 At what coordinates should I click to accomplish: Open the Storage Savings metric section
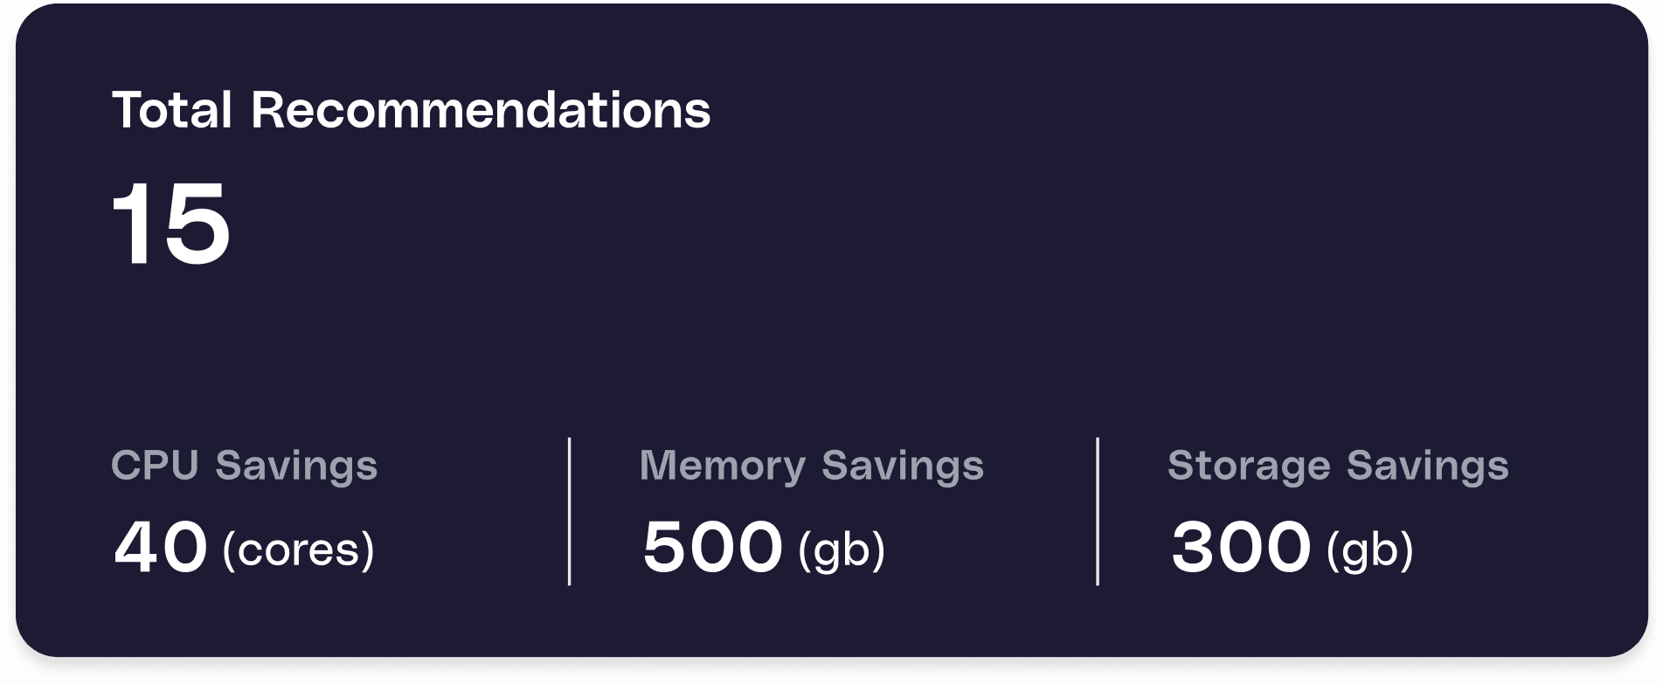[1339, 507]
